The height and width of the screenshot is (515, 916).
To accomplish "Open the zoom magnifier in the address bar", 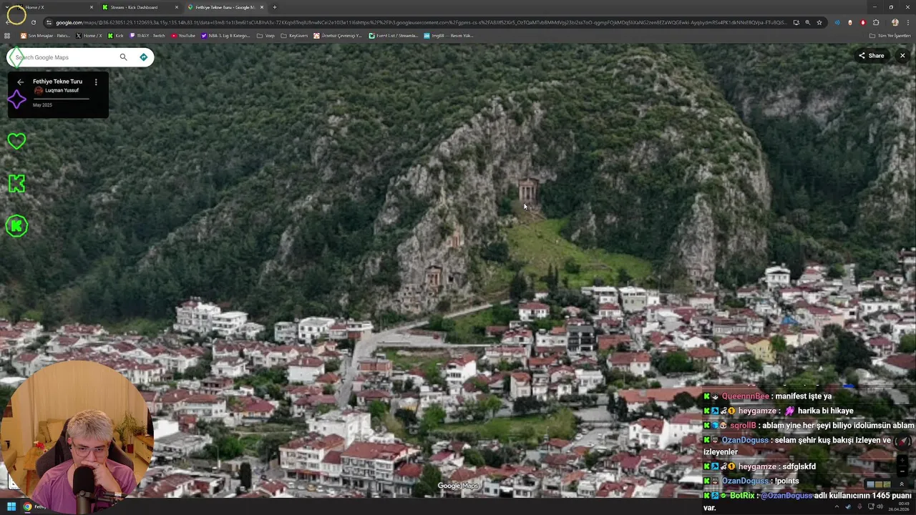I will [x=808, y=22].
